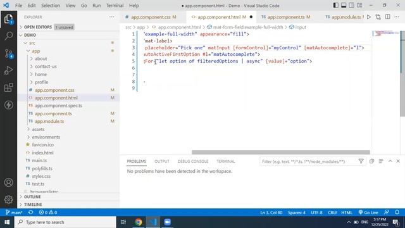Click the Run play icon in editor toolbar
This screenshot has width=405, height=228.
tap(369, 17)
